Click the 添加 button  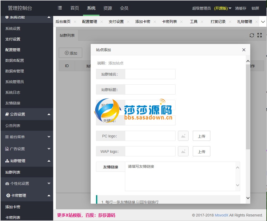(70, 53)
